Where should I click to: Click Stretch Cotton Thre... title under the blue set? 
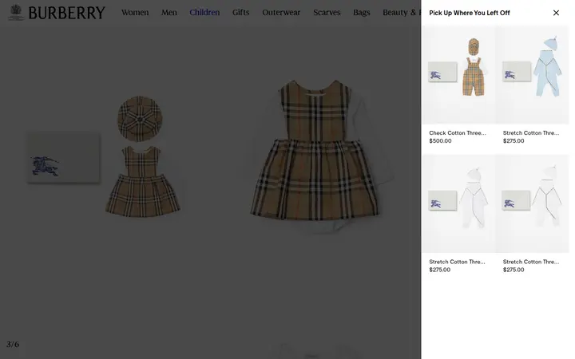pos(531,133)
